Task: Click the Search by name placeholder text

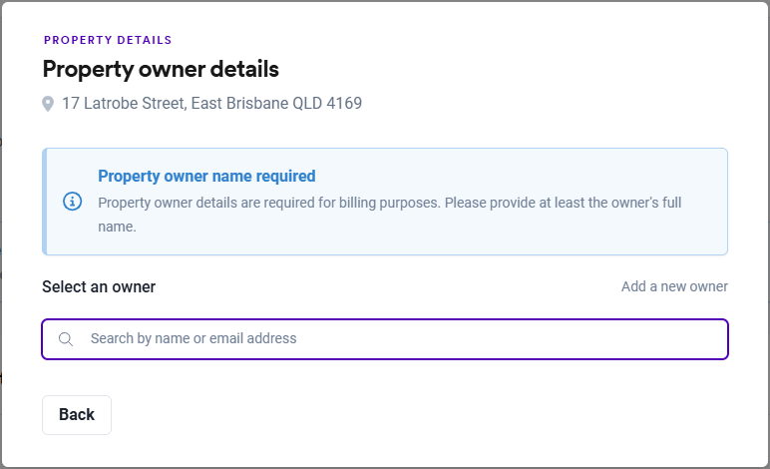Action: pyautogui.click(x=193, y=339)
